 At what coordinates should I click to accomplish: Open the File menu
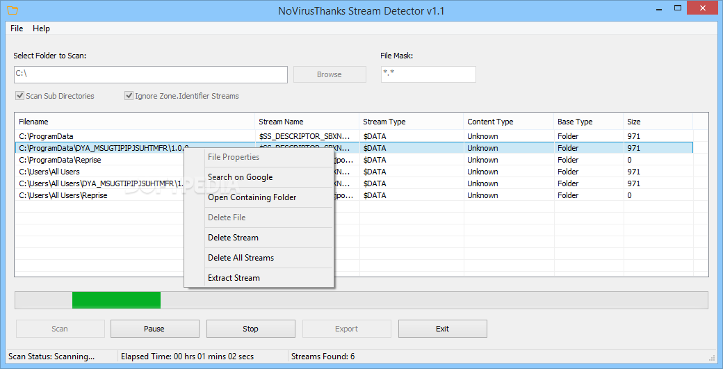pyautogui.click(x=17, y=28)
